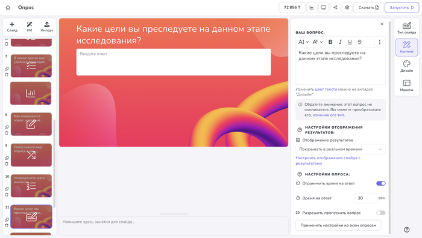Follow the цвет текста link
This screenshot has width=422, height=238.
click(326, 90)
